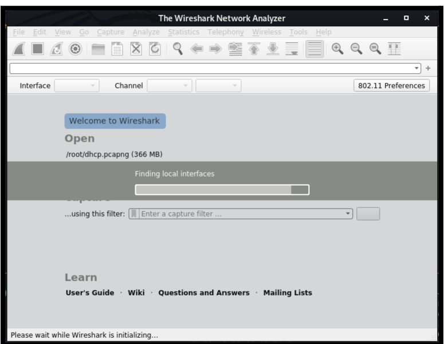This screenshot has height=344, width=448.
Task: Reset text to normal size icon
Action: (x=375, y=49)
